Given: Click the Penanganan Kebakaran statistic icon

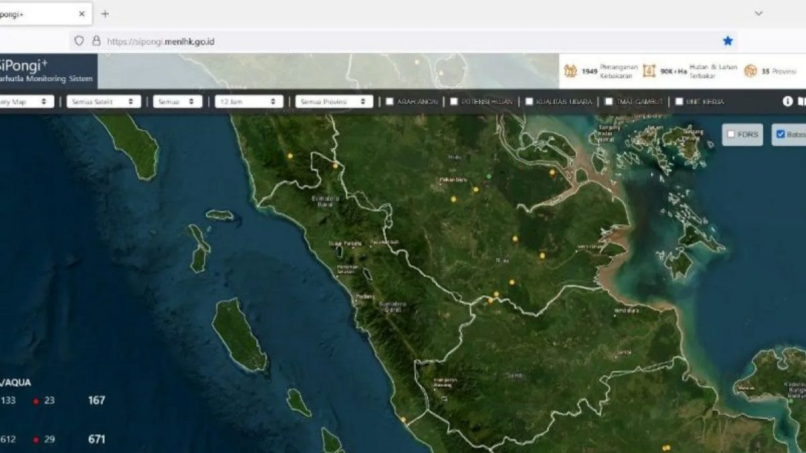Looking at the screenshot, I should [570, 71].
